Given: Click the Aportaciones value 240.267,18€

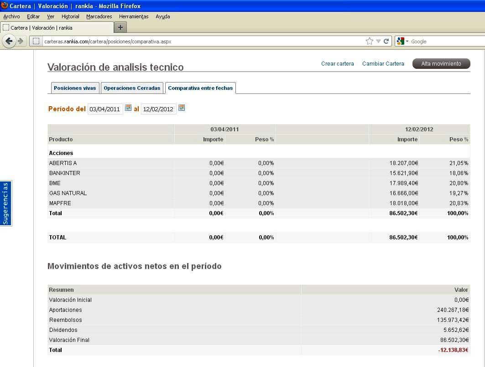Looking at the screenshot, I should click(x=453, y=310).
